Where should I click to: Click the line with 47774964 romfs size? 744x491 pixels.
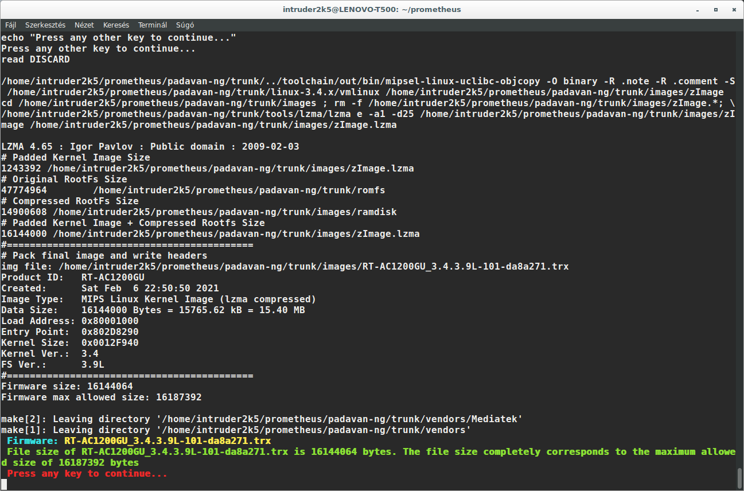193,190
